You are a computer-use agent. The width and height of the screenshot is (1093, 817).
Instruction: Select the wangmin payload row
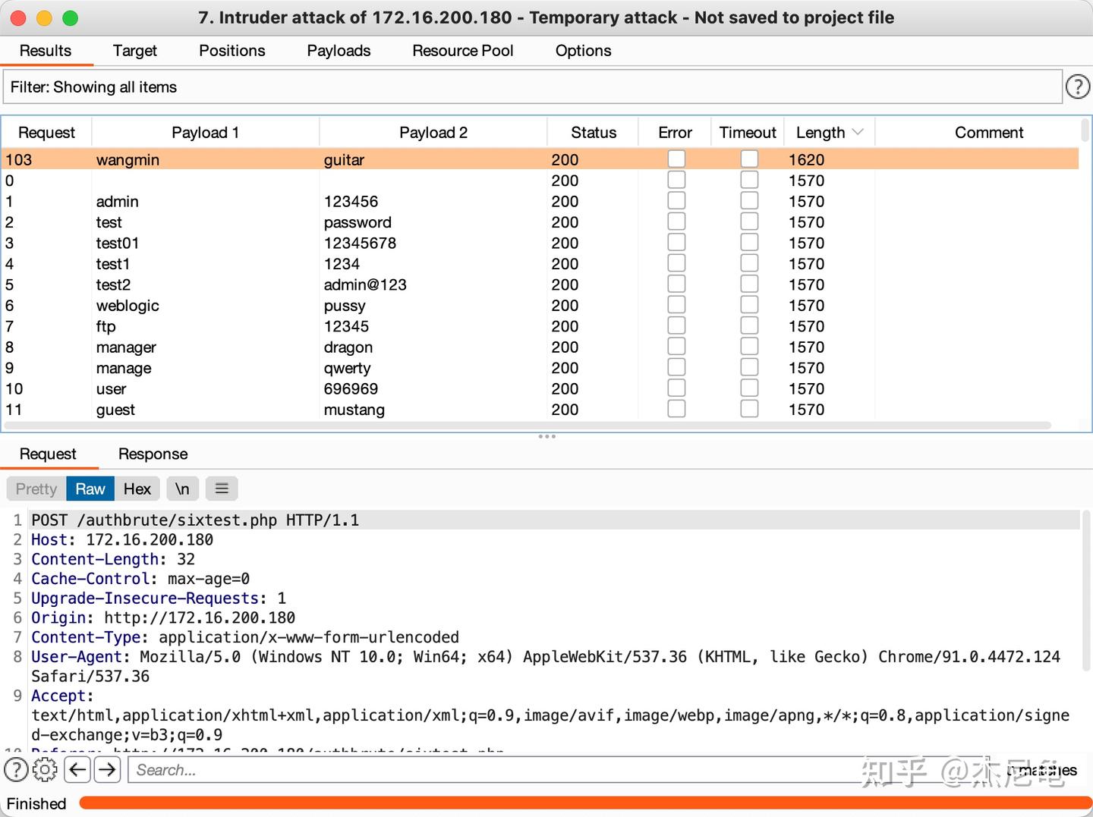pos(540,159)
